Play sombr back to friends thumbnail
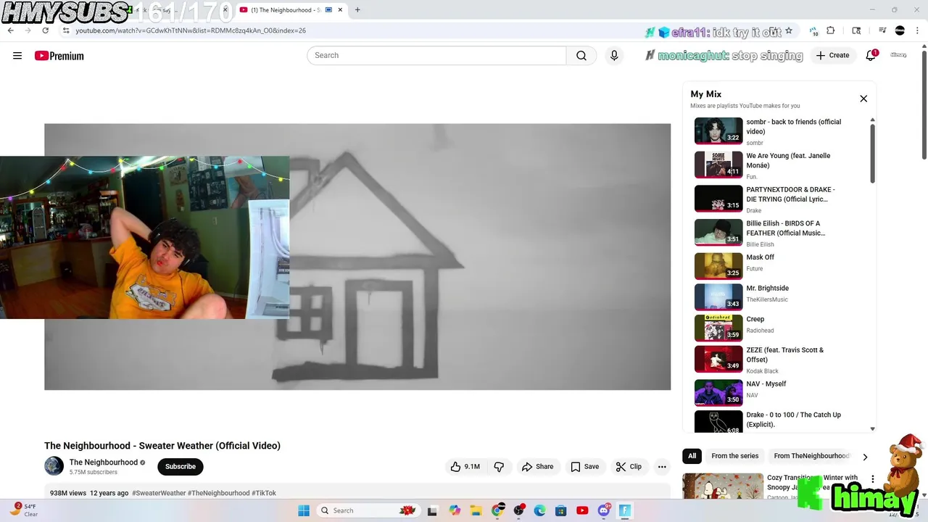This screenshot has width=928, height=522. (x=718, y=131)
